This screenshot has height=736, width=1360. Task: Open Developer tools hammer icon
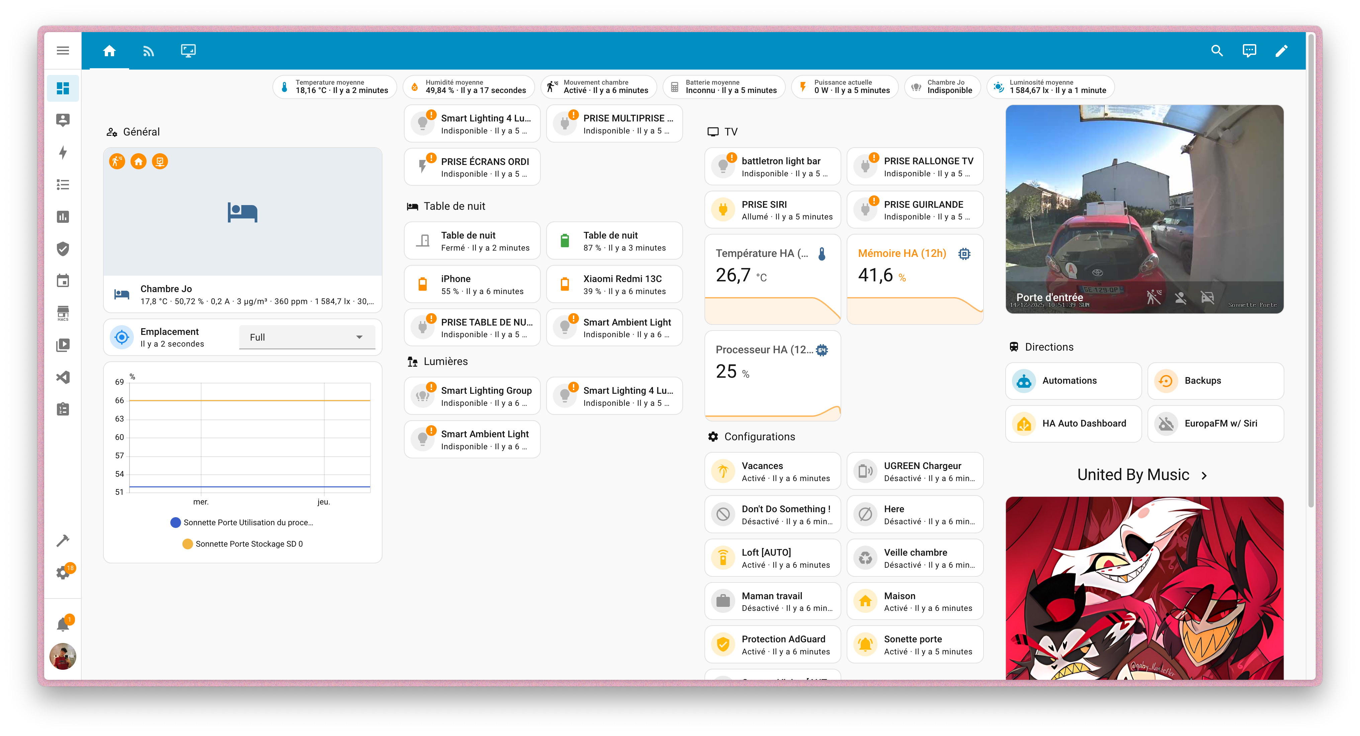coord(63,541)
